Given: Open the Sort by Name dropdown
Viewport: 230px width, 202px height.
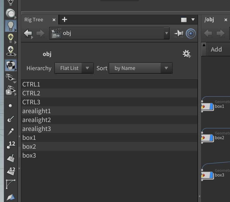Looking at the screenshot, I should pyautogui.click(x=141, y=68).
